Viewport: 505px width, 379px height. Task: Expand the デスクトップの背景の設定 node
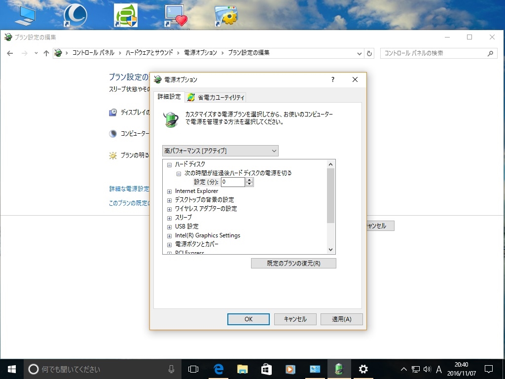(x=170, y=200)
